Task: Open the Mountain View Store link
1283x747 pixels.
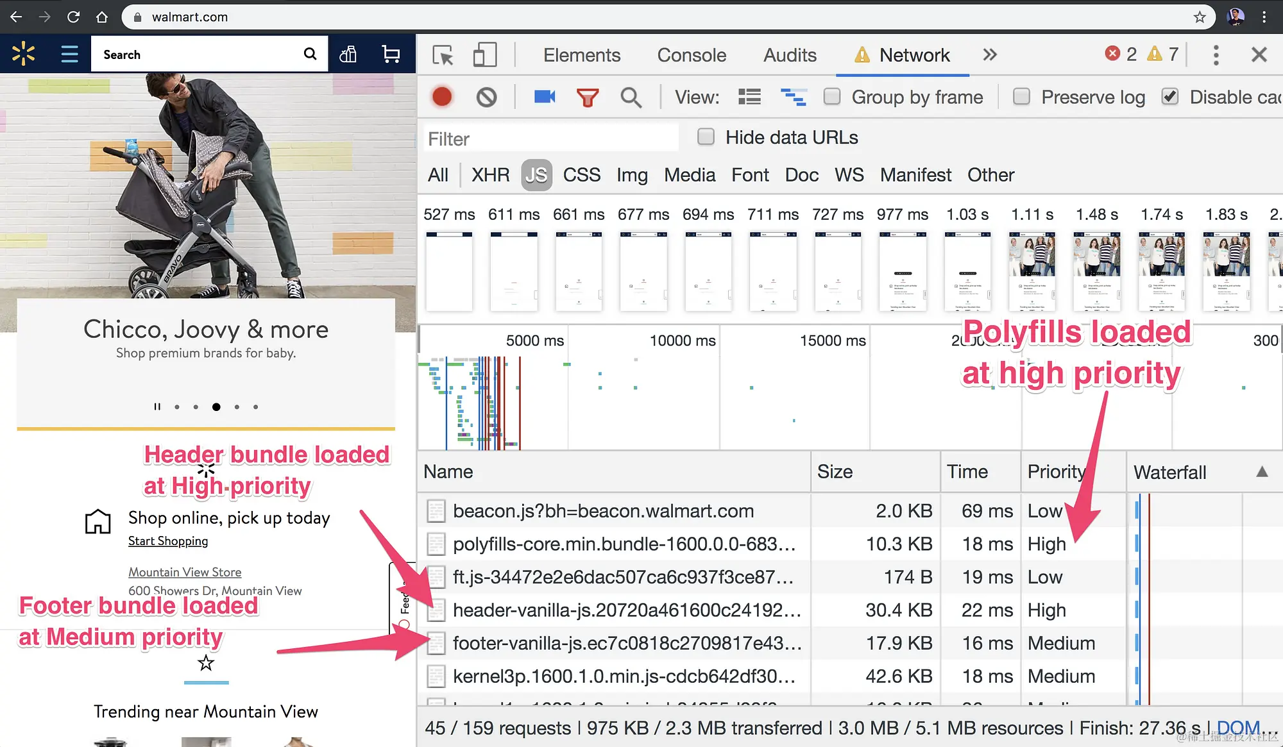Action: 185,572
